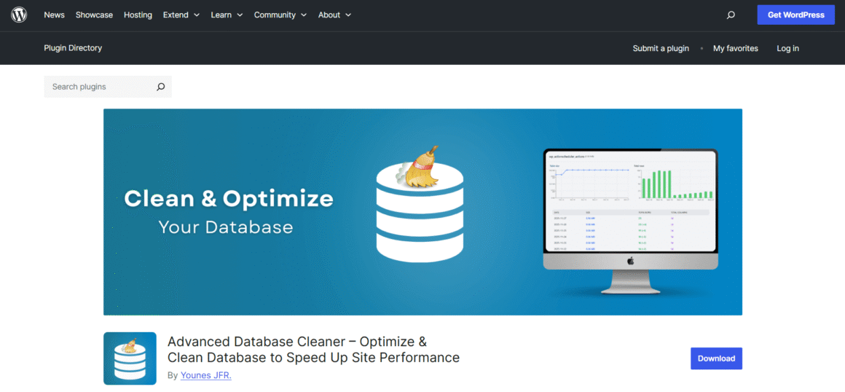The image size is (845, 392).
Task: Click the WordPress logo icon
Action: click(x=19, y=15)
